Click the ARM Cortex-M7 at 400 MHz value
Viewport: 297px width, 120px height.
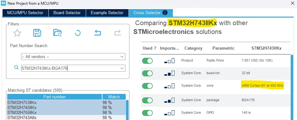[262, 85]
